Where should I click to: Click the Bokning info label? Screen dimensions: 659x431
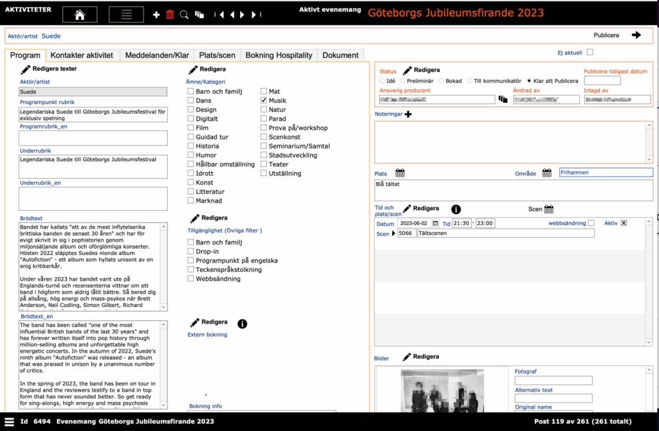coord(205,406)
